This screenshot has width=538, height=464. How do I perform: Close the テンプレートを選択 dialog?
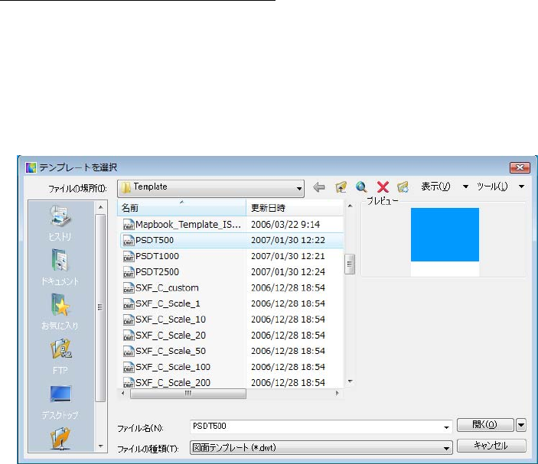pos(520,167)
